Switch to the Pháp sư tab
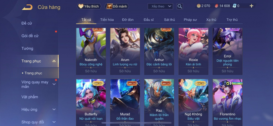 click(190, 20)
